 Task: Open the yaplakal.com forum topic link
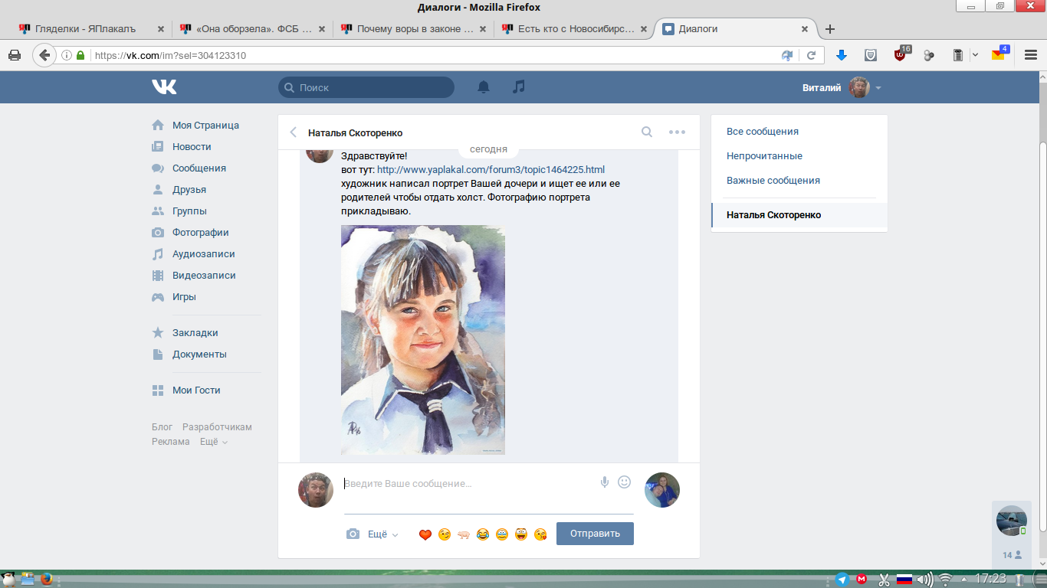[x=491, y=170]
